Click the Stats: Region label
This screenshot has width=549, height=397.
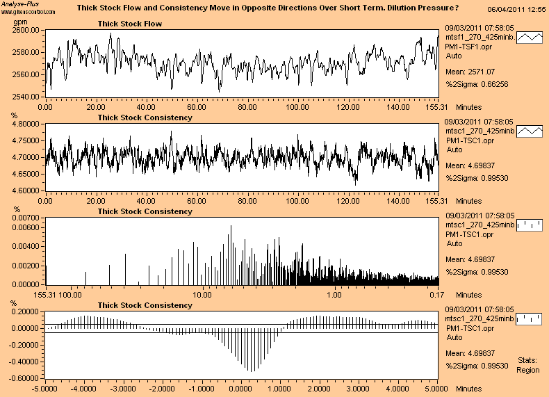pyautogui.click(x=528, y=365)
